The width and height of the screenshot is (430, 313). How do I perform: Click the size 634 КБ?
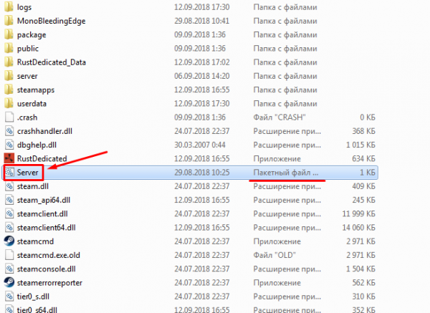pyautogui.click(x=363, y=158)
